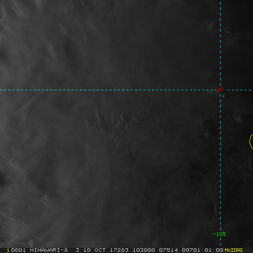Select the 103000 time stamp
This screenshot has width=253, height=253.
144,250
